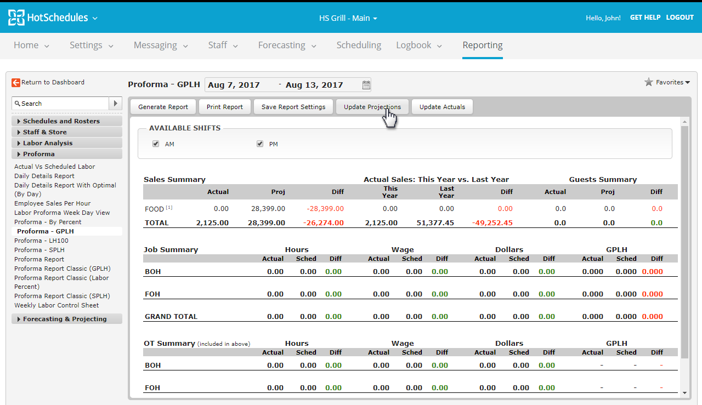Open Proforma Report Classic (SPLH)
The height and width of the screenshot is (405, 702).
tap(62, 296)
